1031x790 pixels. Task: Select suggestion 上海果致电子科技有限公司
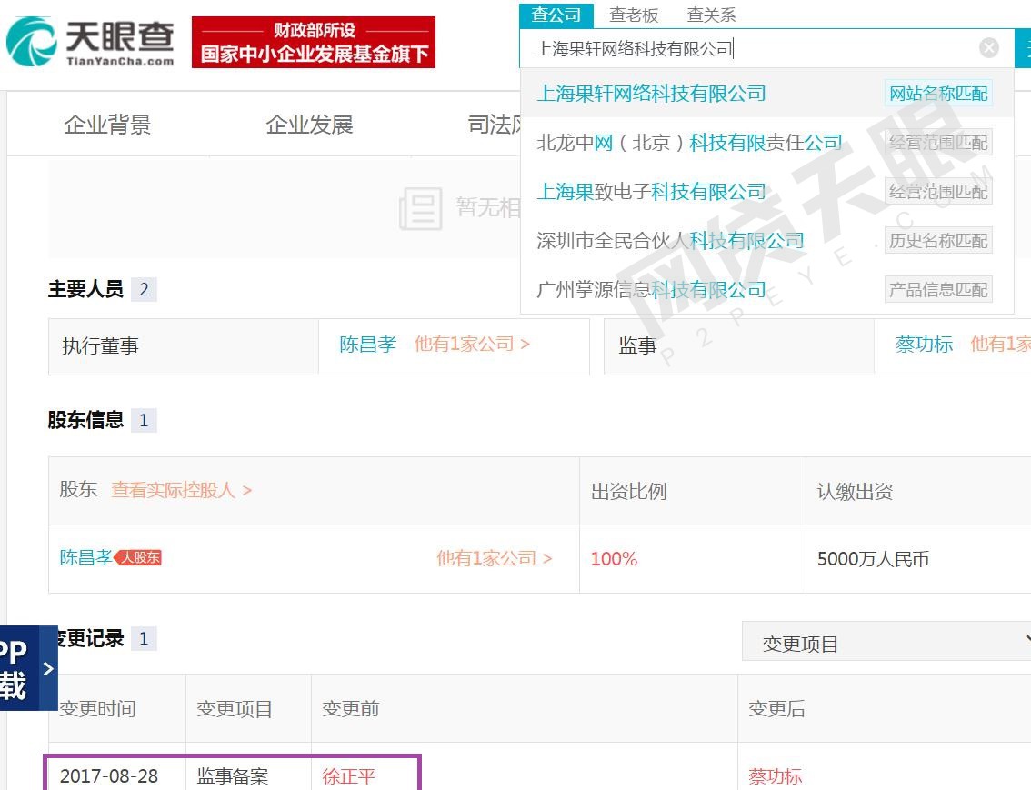pyautogui.click(x=766, y=191)
